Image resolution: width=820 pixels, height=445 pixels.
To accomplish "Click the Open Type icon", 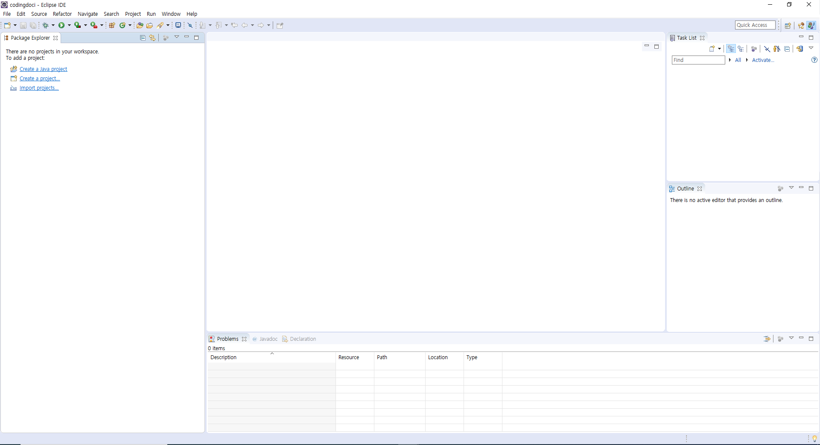I will pyautogui.click(x=140, y=25).
